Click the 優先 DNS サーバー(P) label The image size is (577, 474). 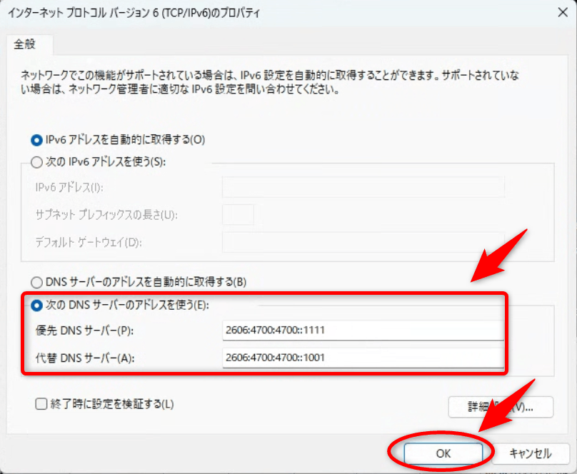(85, 331)
